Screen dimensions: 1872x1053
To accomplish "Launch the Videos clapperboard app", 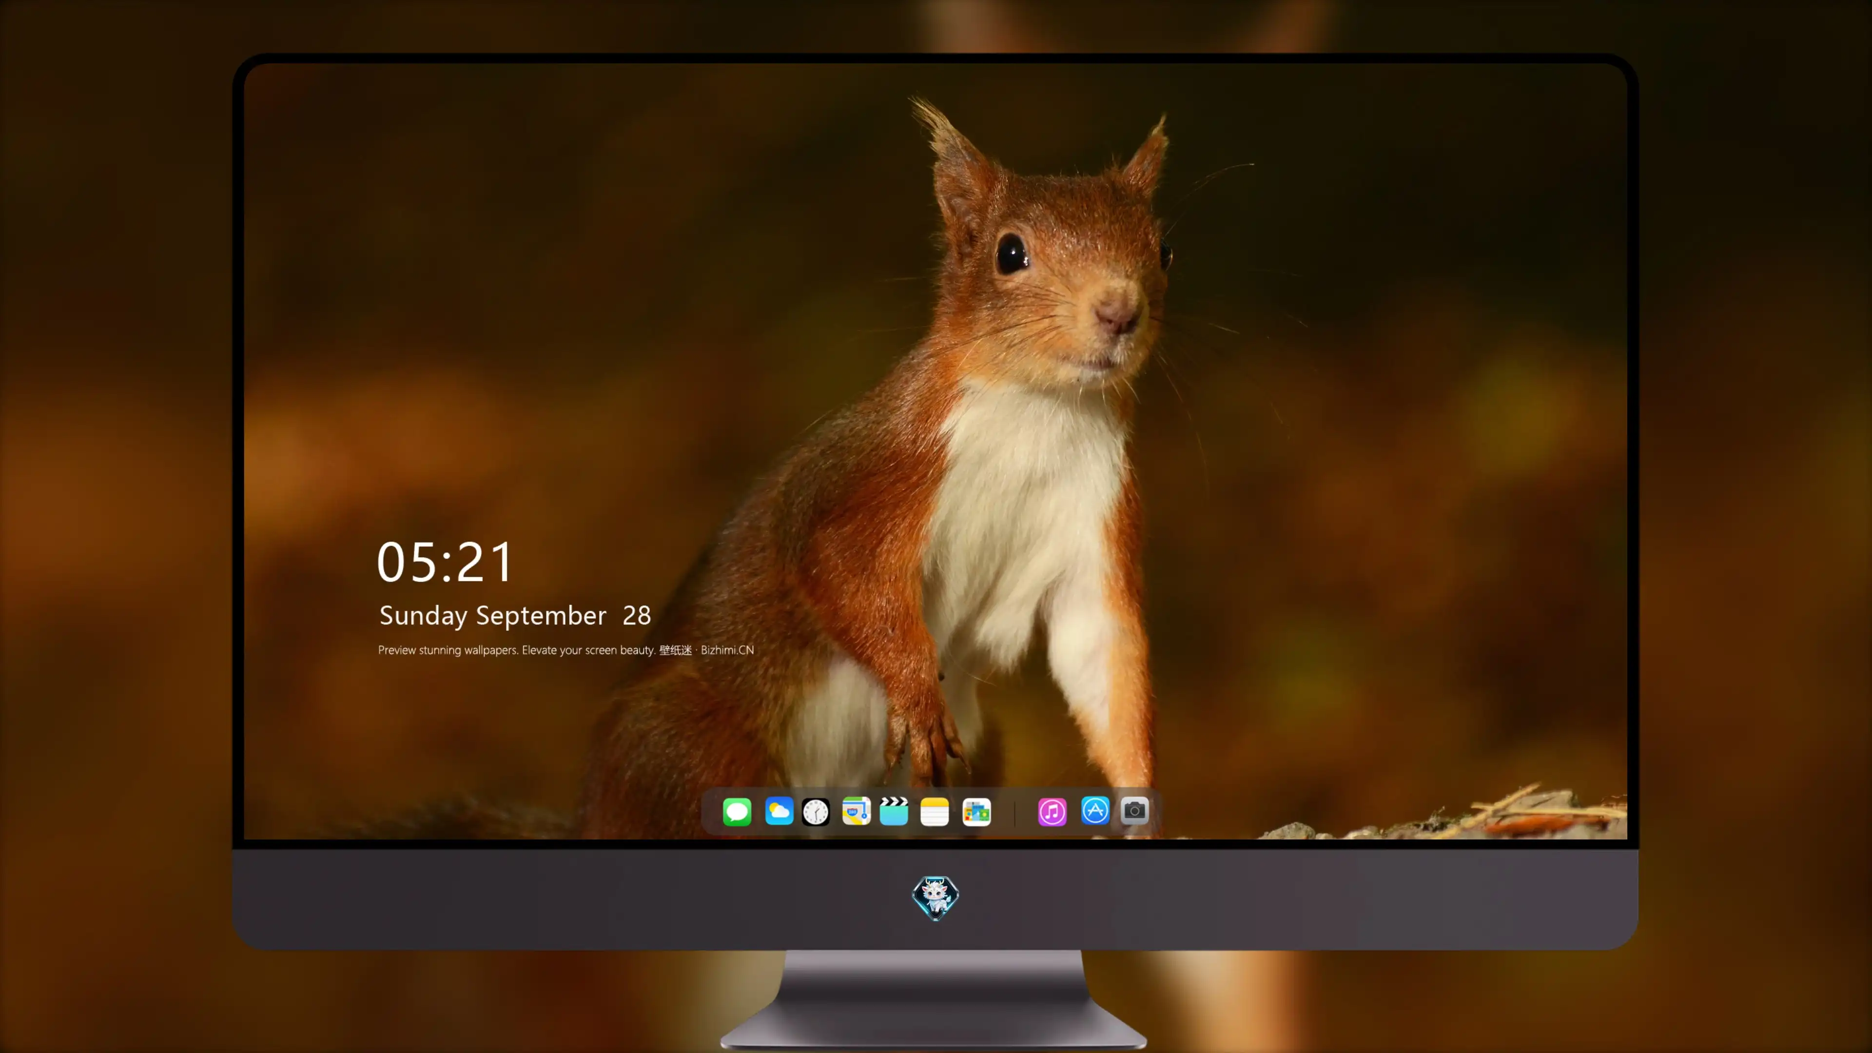I will tap(894, 811).
